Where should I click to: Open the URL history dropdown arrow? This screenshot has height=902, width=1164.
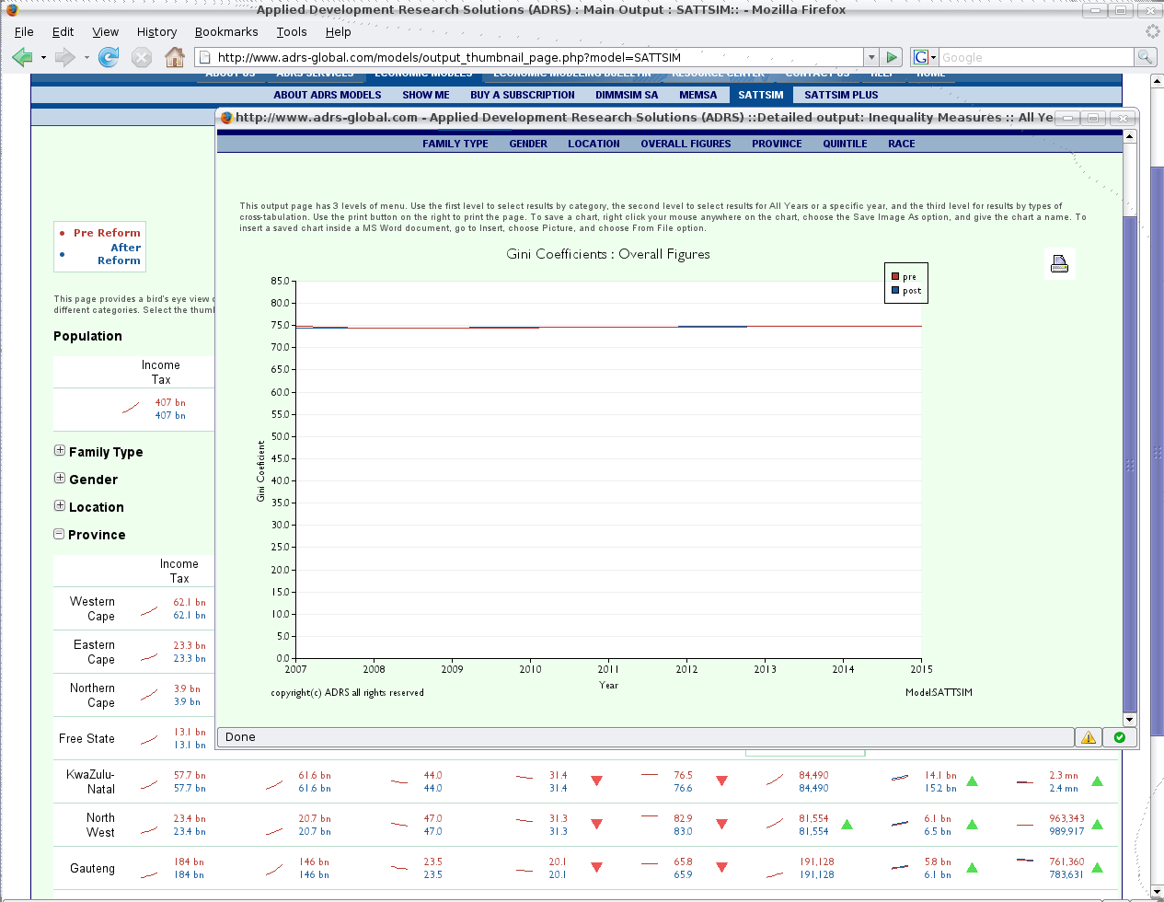click(870, 57)
